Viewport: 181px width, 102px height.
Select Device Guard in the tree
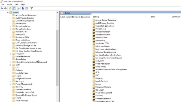click(21, 24)
